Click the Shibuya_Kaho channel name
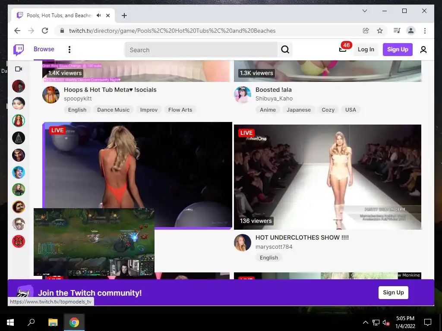The height and width of the screenshot is (331, 442). (x=274, y=99)
